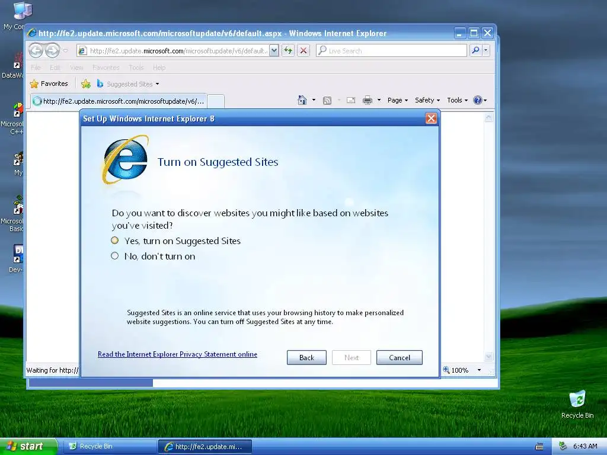Open the Favorites center star button

49,84
